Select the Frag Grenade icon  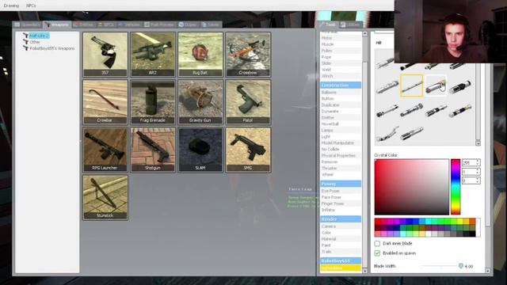[x=153, y=102]
